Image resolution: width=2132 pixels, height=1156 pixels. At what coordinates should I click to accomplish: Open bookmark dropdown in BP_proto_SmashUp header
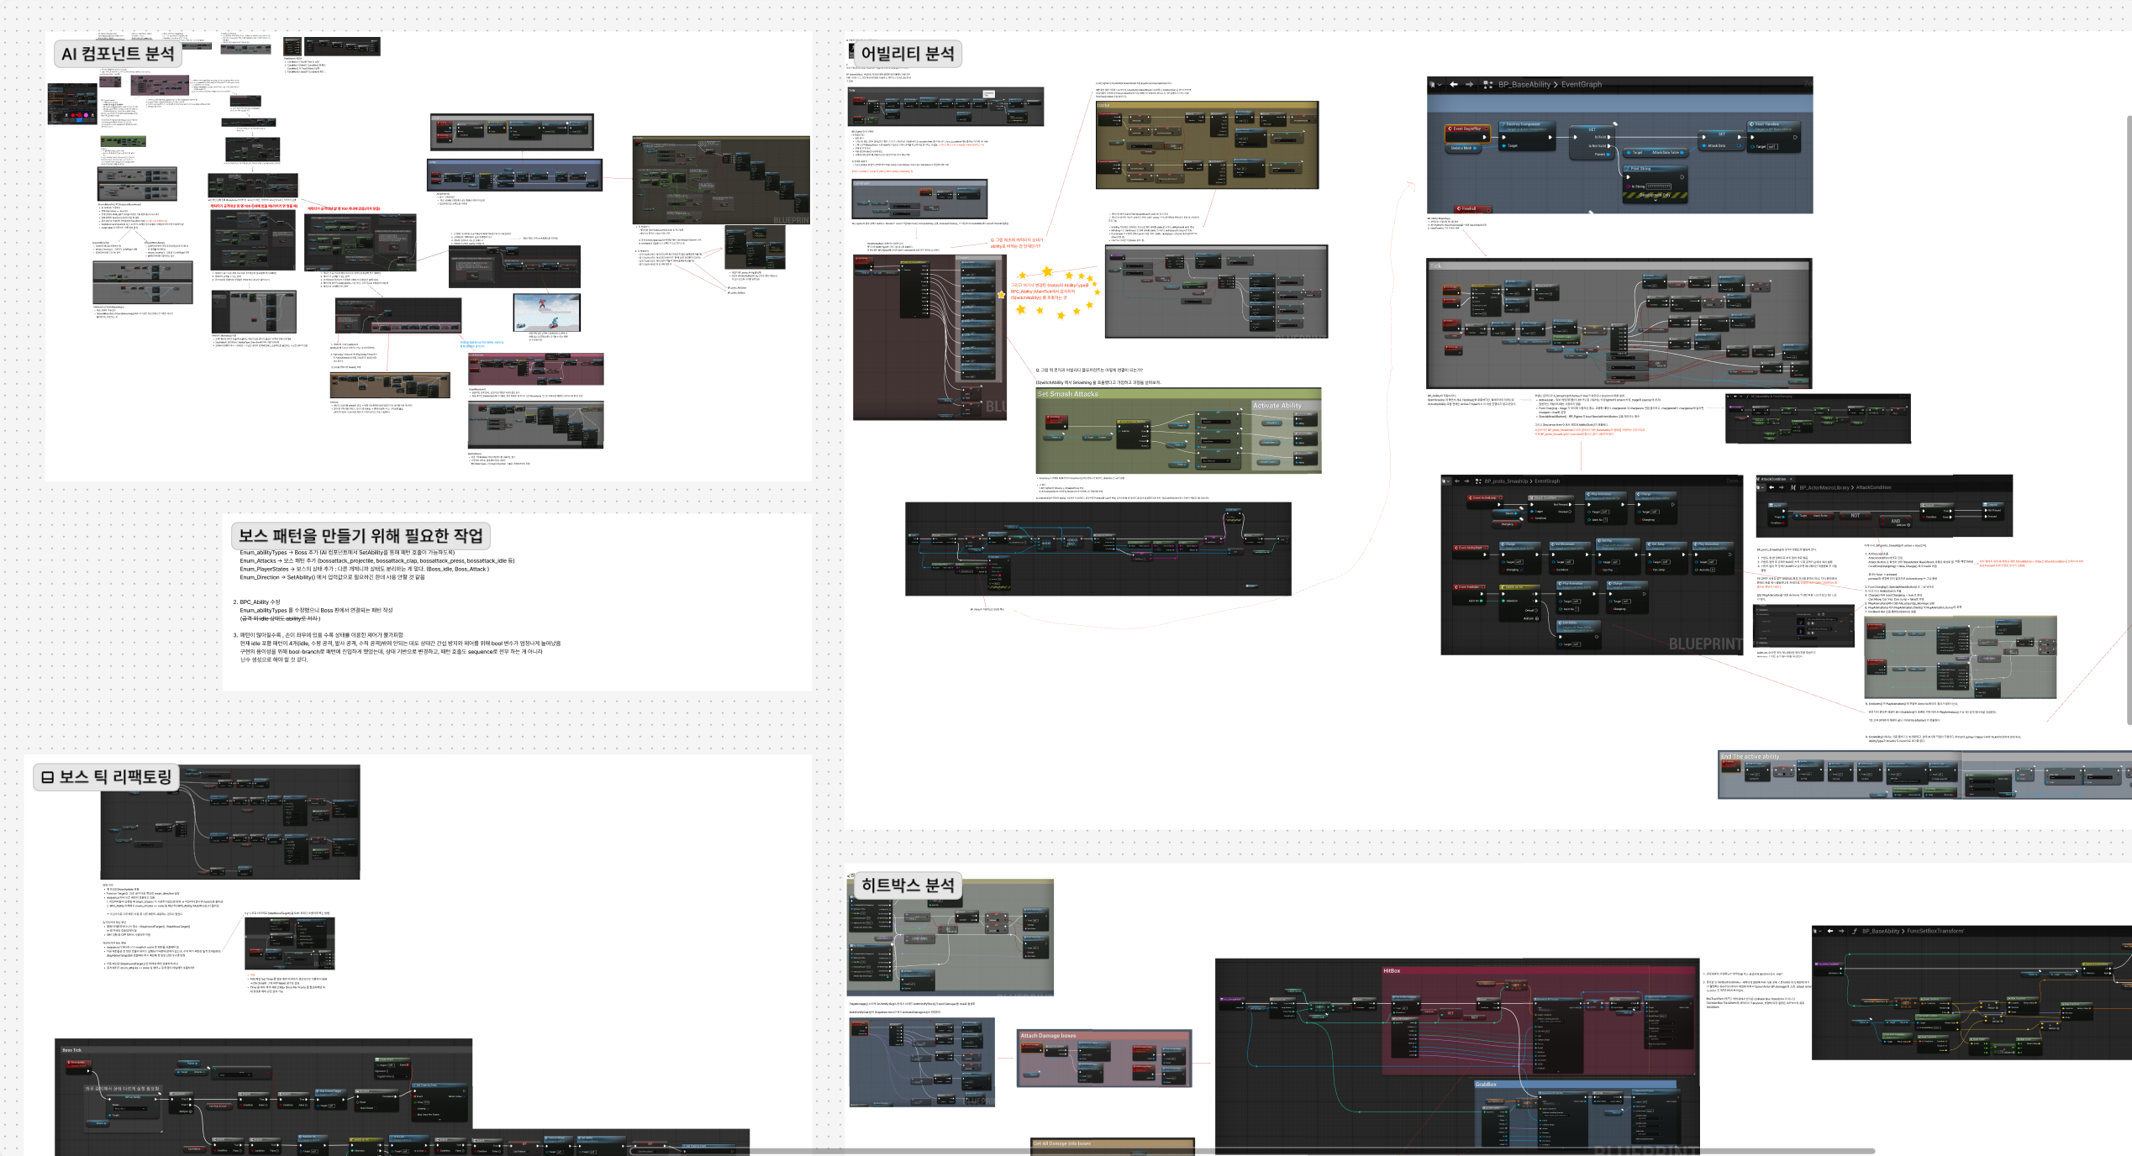coord(1446,481)
